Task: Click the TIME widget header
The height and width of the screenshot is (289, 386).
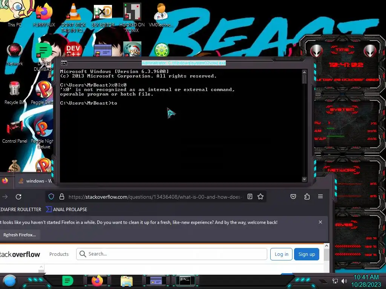Action: pyautogui.click(x=342, y=50)
